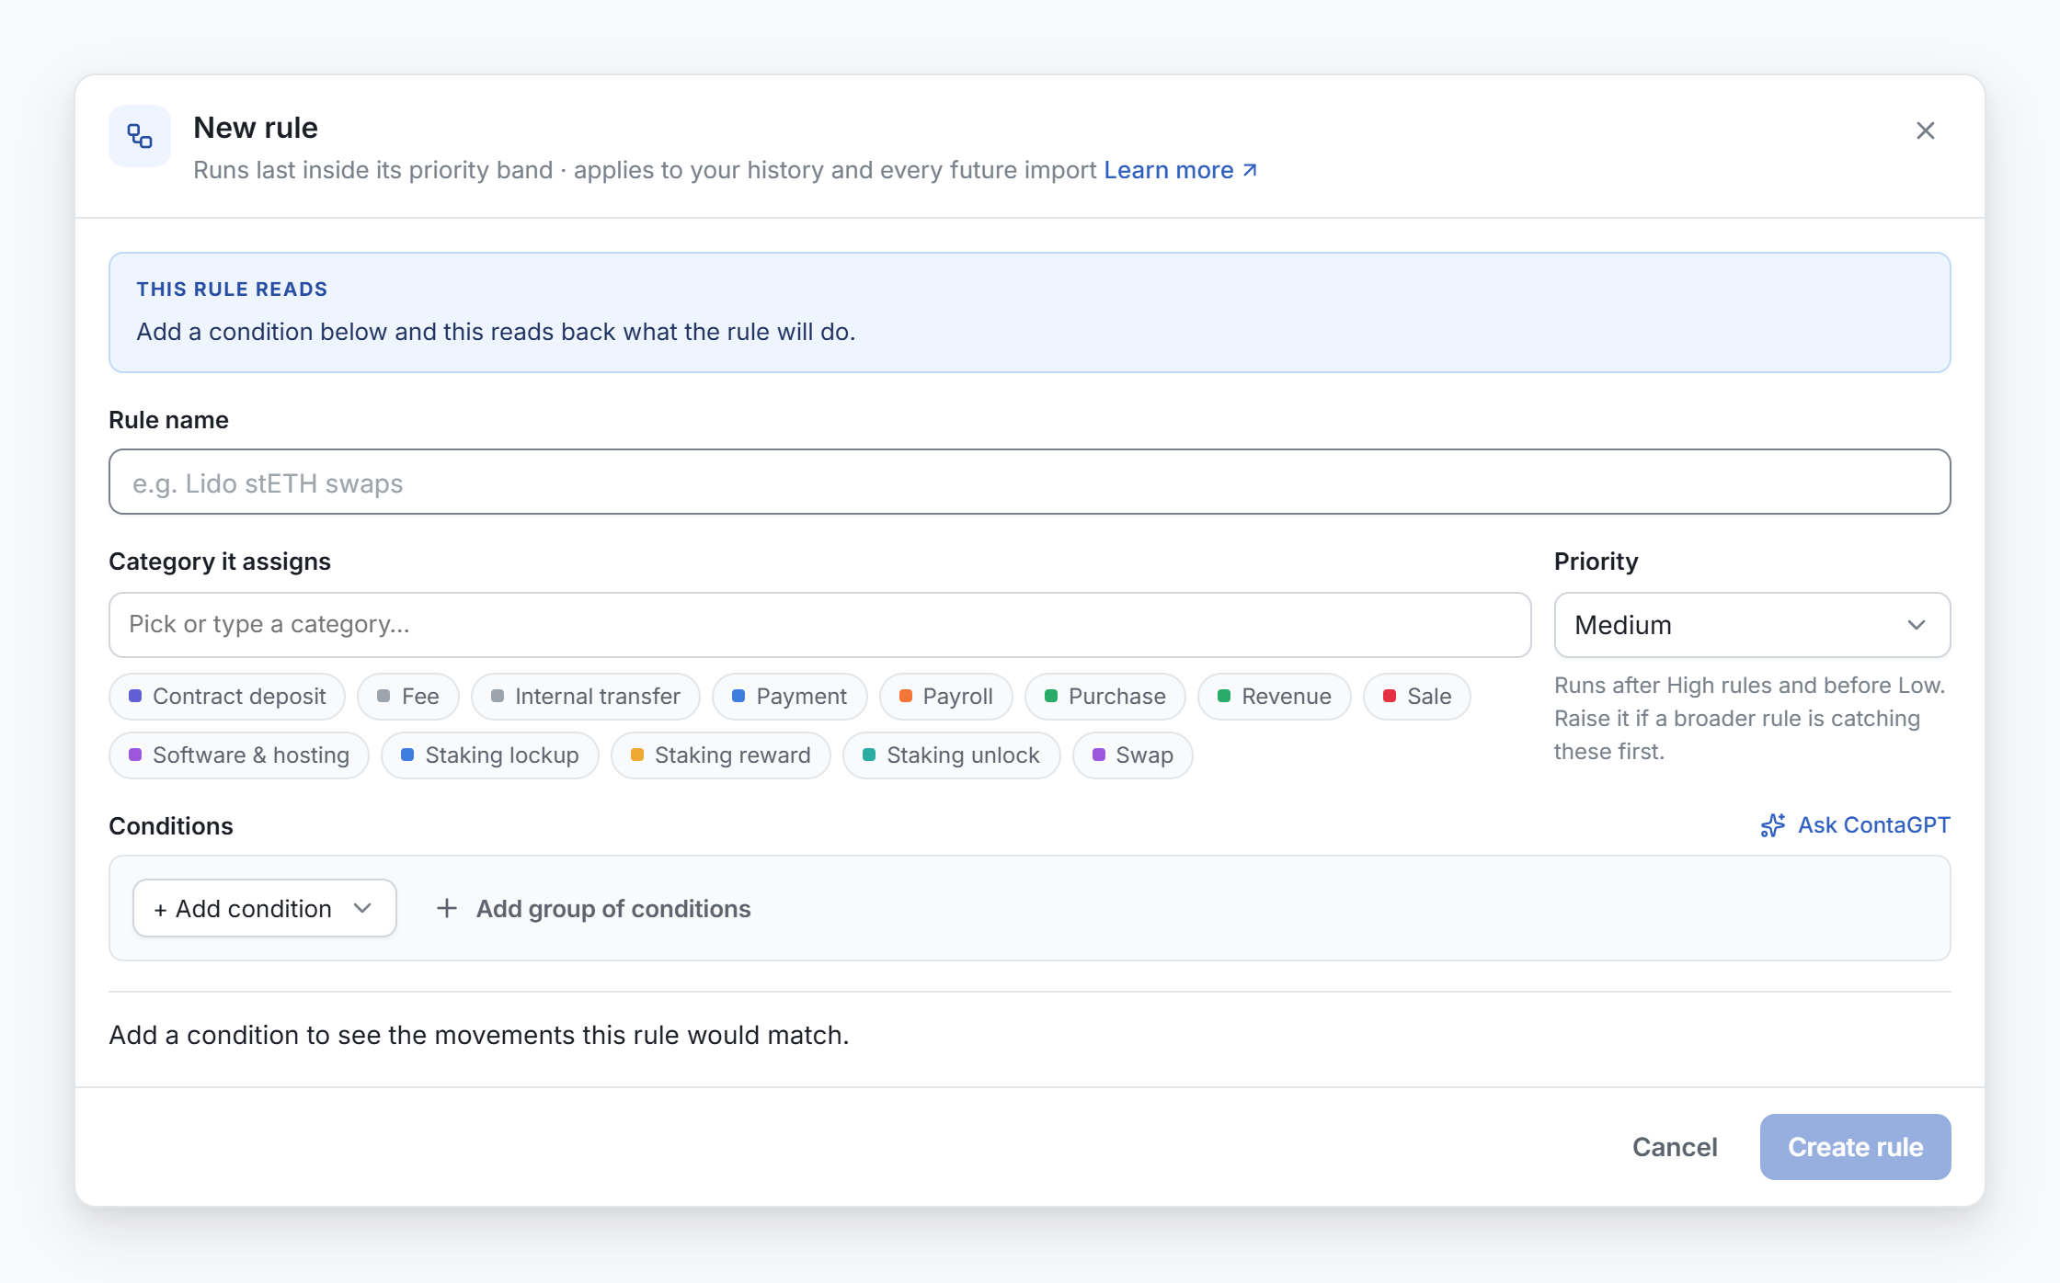Choose the Swap category chip
2060x1283 pixels.
click(1133, 755)
